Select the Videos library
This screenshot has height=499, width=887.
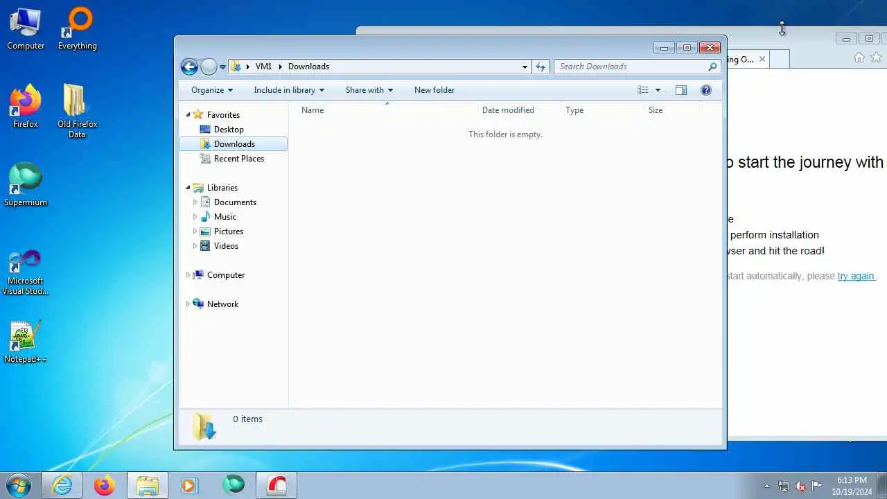click(x=226, y=246)
